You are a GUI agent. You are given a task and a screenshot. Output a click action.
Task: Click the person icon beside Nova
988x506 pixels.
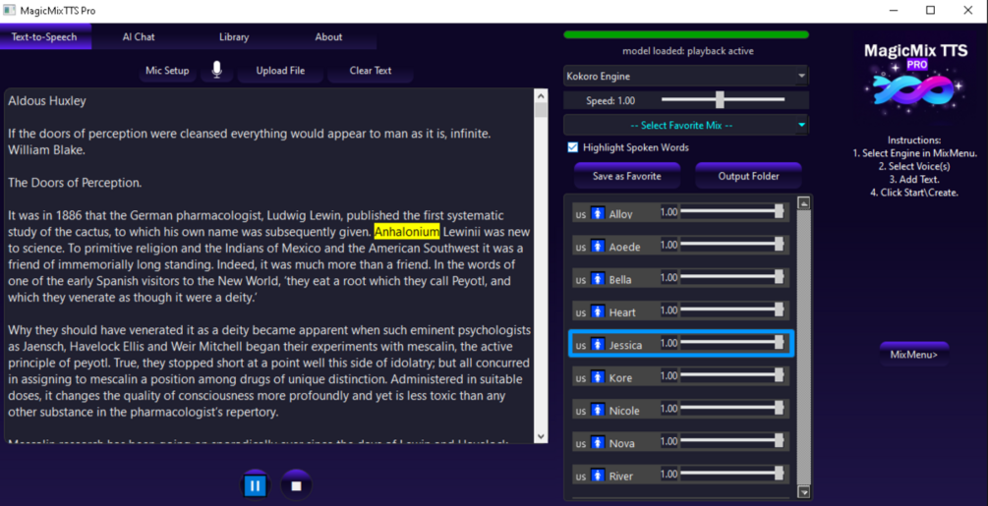(x=598, y=442)
